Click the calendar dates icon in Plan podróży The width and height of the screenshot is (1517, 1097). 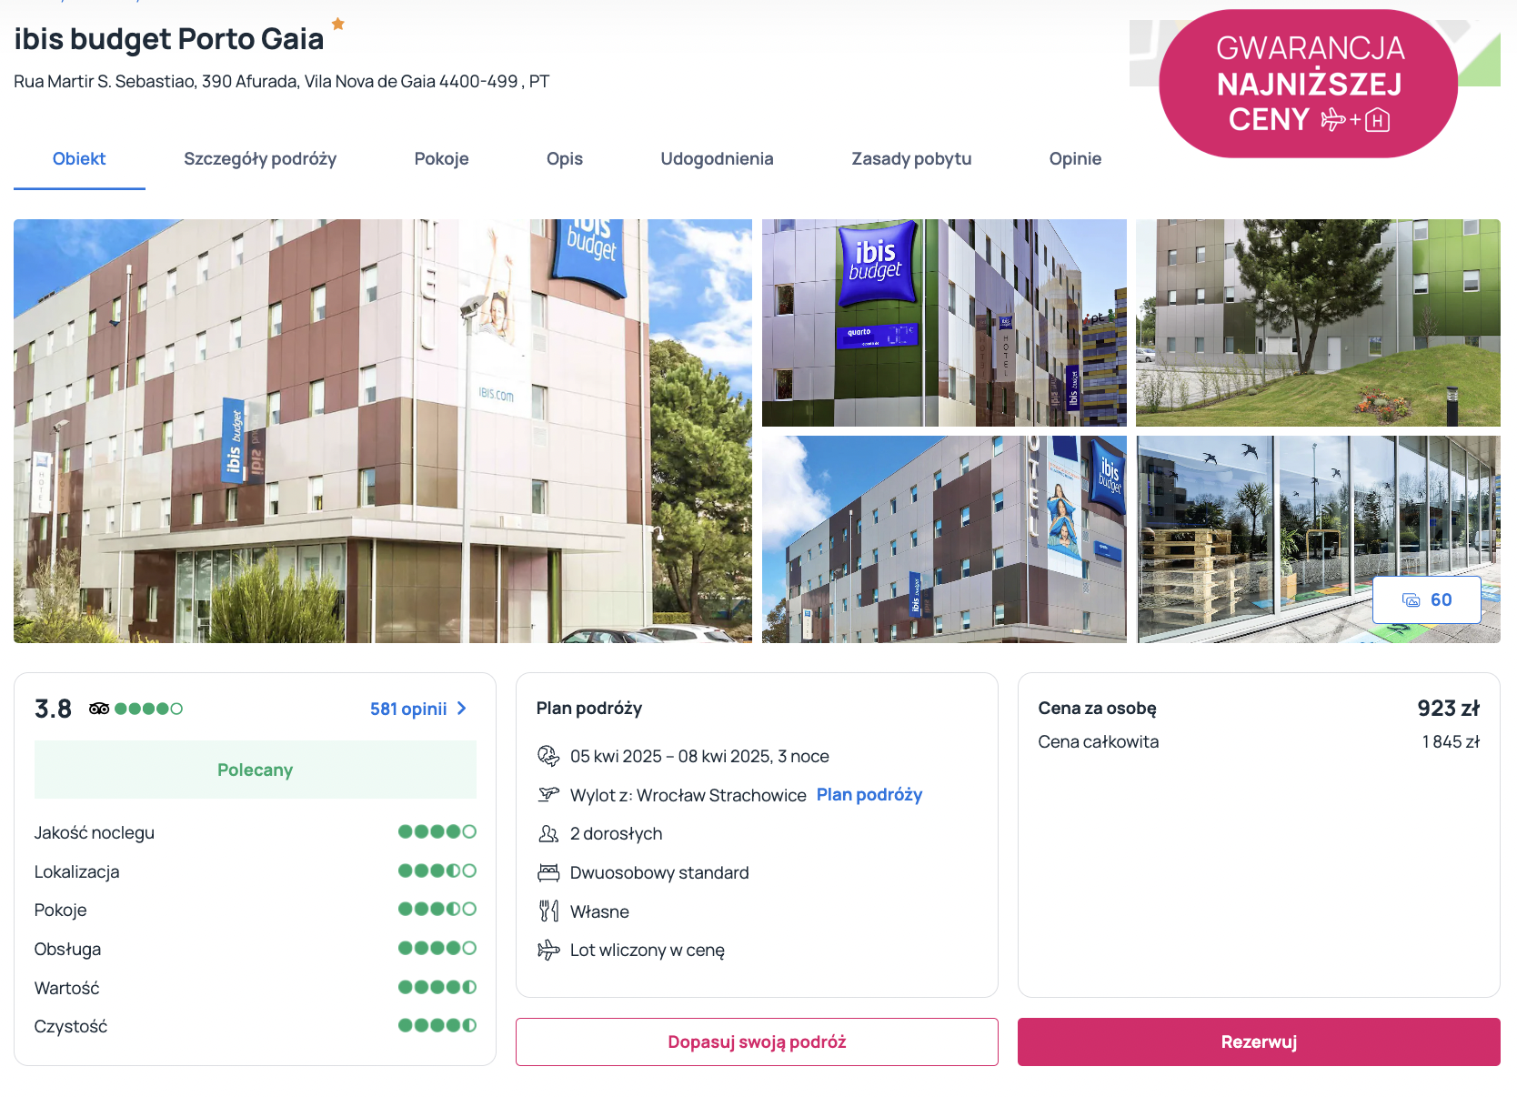click(548, 756)
